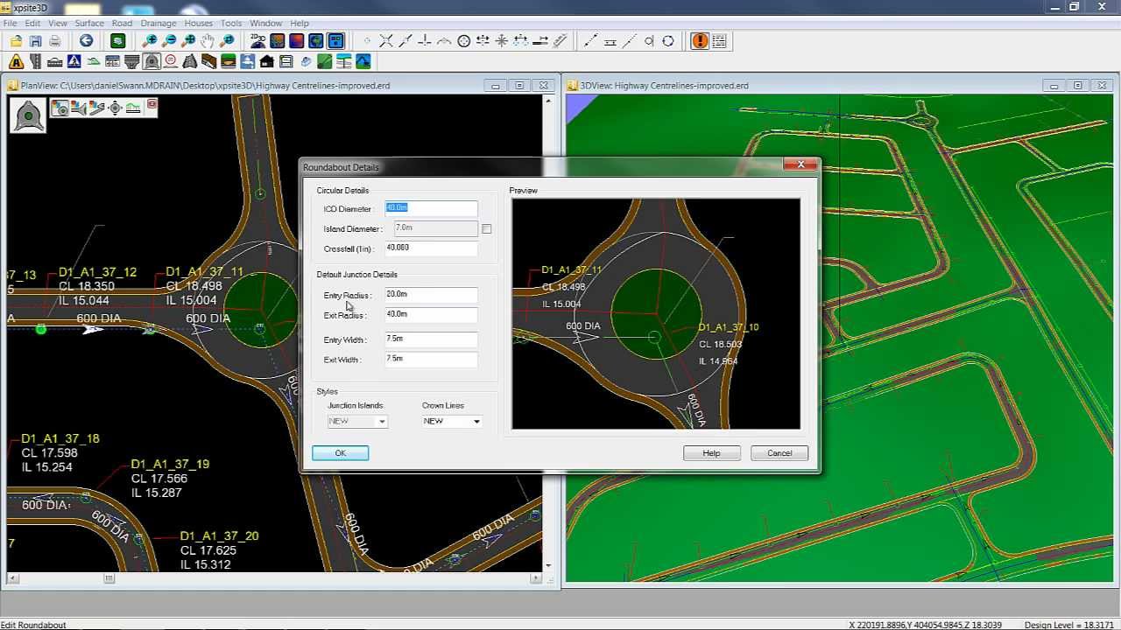Viewport: 1121px width, 630px height.
Task: Click the list report icon beside warning
Action: (x=719, y=41)
